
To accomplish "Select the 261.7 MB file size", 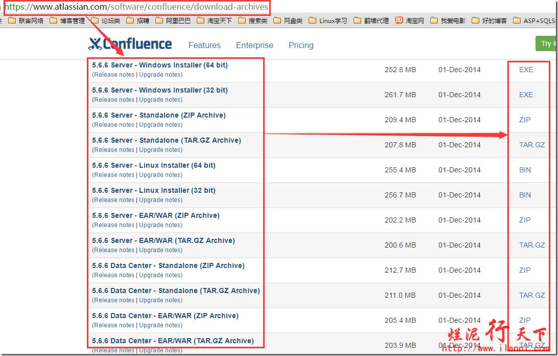I will click(x=400, y=95).
